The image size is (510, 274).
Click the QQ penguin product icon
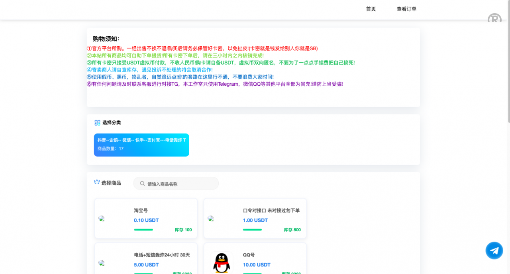[222, 262]
